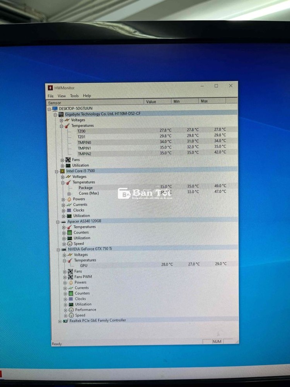
Task: Click the Utilization icon under Apacer AS340
Action: (70, 238)
